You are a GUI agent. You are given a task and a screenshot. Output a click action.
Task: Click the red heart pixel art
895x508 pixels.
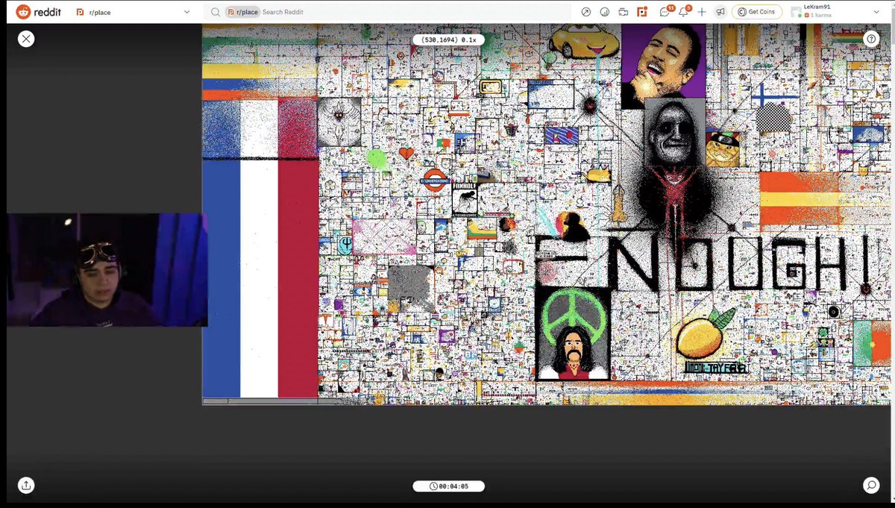(406, 154)
